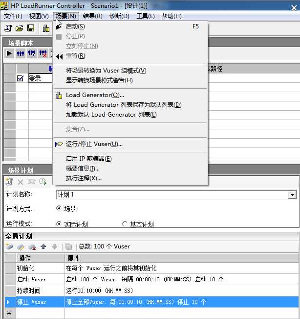Open the 视图(V) menu
Viewport: 300px width, 319px height.
[39, 16]
